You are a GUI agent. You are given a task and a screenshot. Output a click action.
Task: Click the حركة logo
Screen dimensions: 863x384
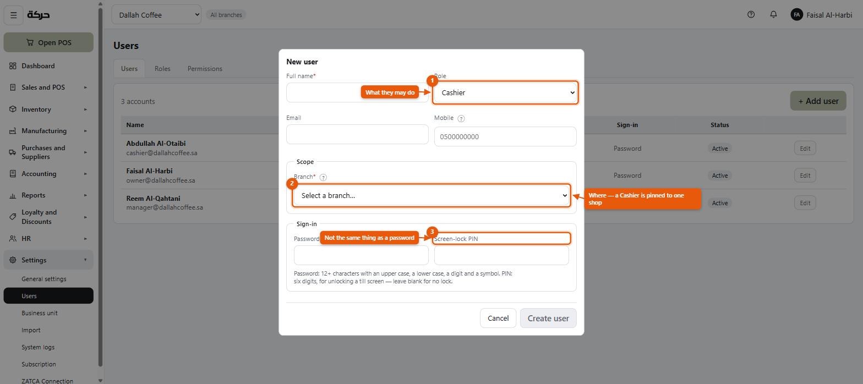click(x=39, y=15)
